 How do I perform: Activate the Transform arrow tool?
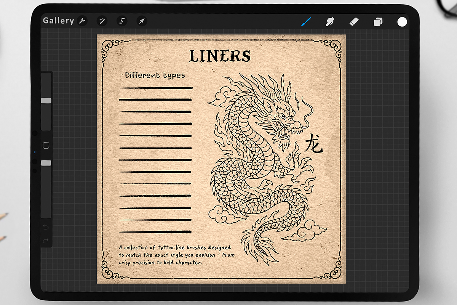coord(142,21)
